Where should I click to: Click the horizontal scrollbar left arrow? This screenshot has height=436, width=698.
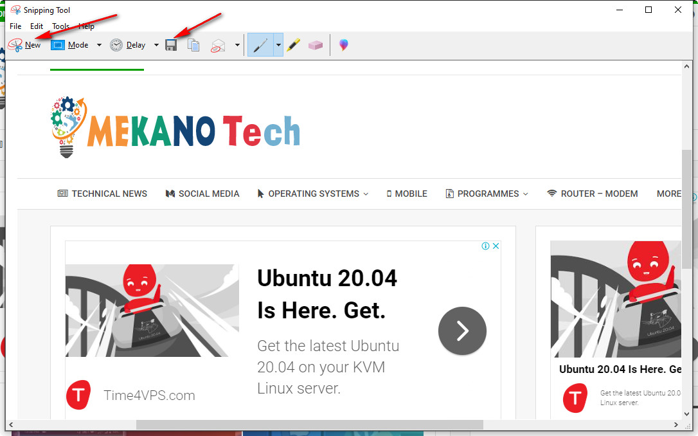click(x=11, y=424)
